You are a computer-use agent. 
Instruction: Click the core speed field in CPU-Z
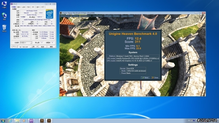coord(25,32)
